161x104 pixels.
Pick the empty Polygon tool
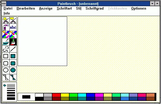click(6, 78)
